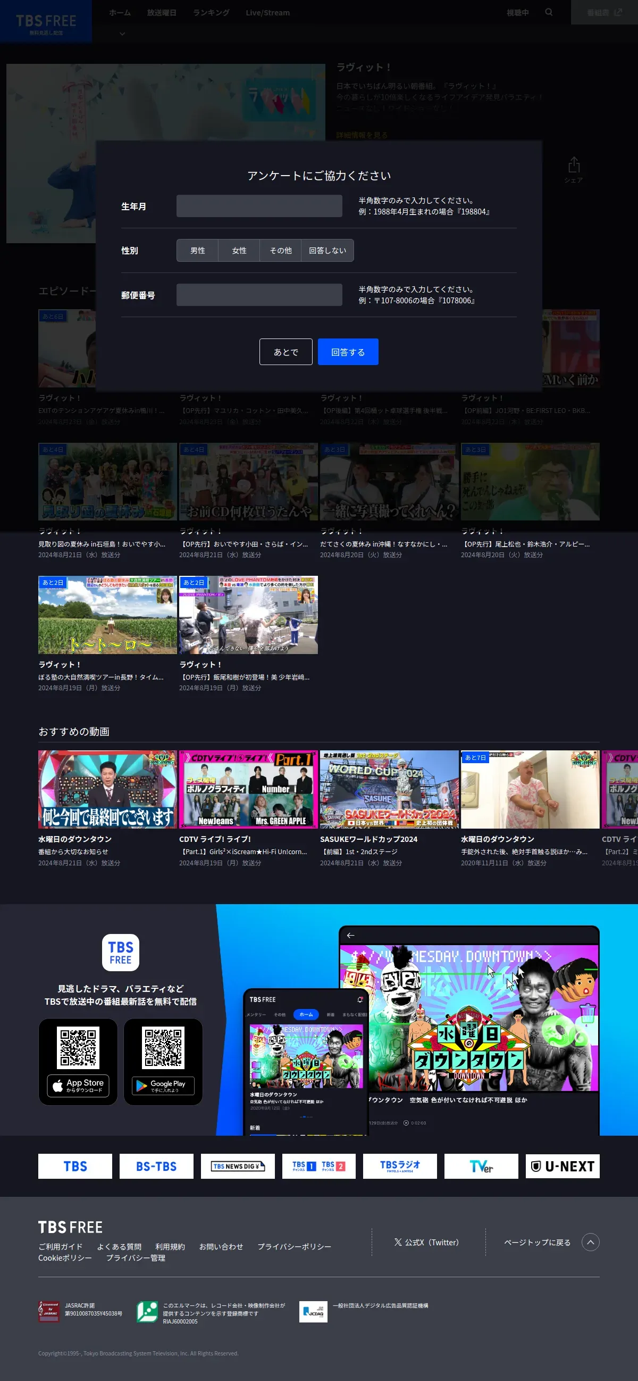
Task: Open the 番組表 external link button
Action: pos(605,12)
